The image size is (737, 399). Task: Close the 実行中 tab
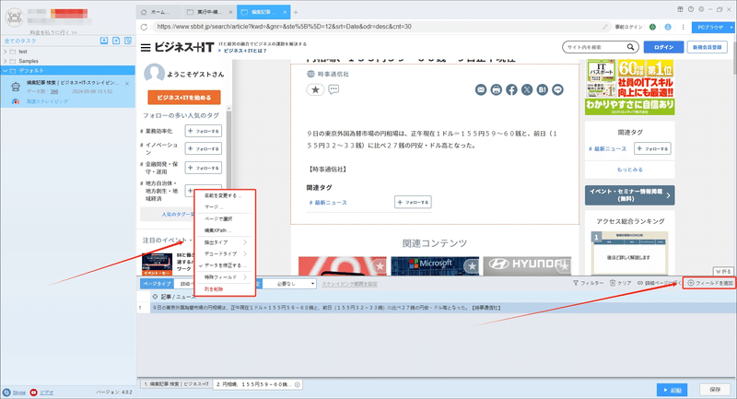230,12
